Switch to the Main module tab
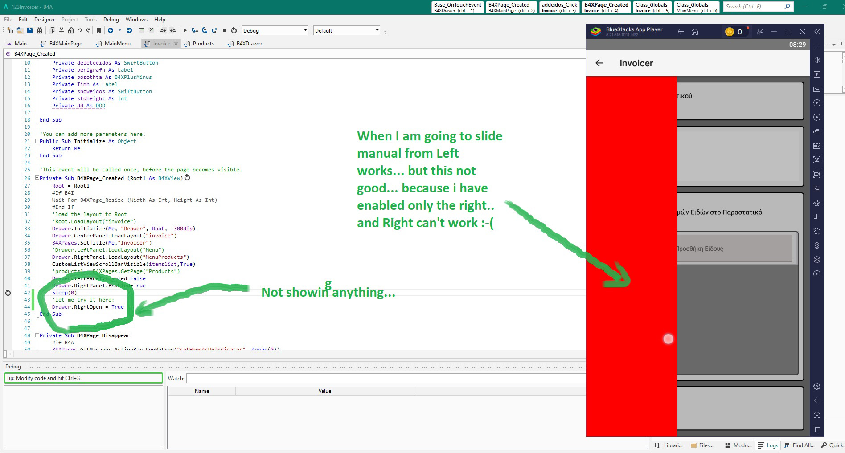 pos(16,44)
